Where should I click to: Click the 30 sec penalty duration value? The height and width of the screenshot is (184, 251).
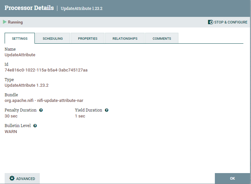(x=11, y=116)
